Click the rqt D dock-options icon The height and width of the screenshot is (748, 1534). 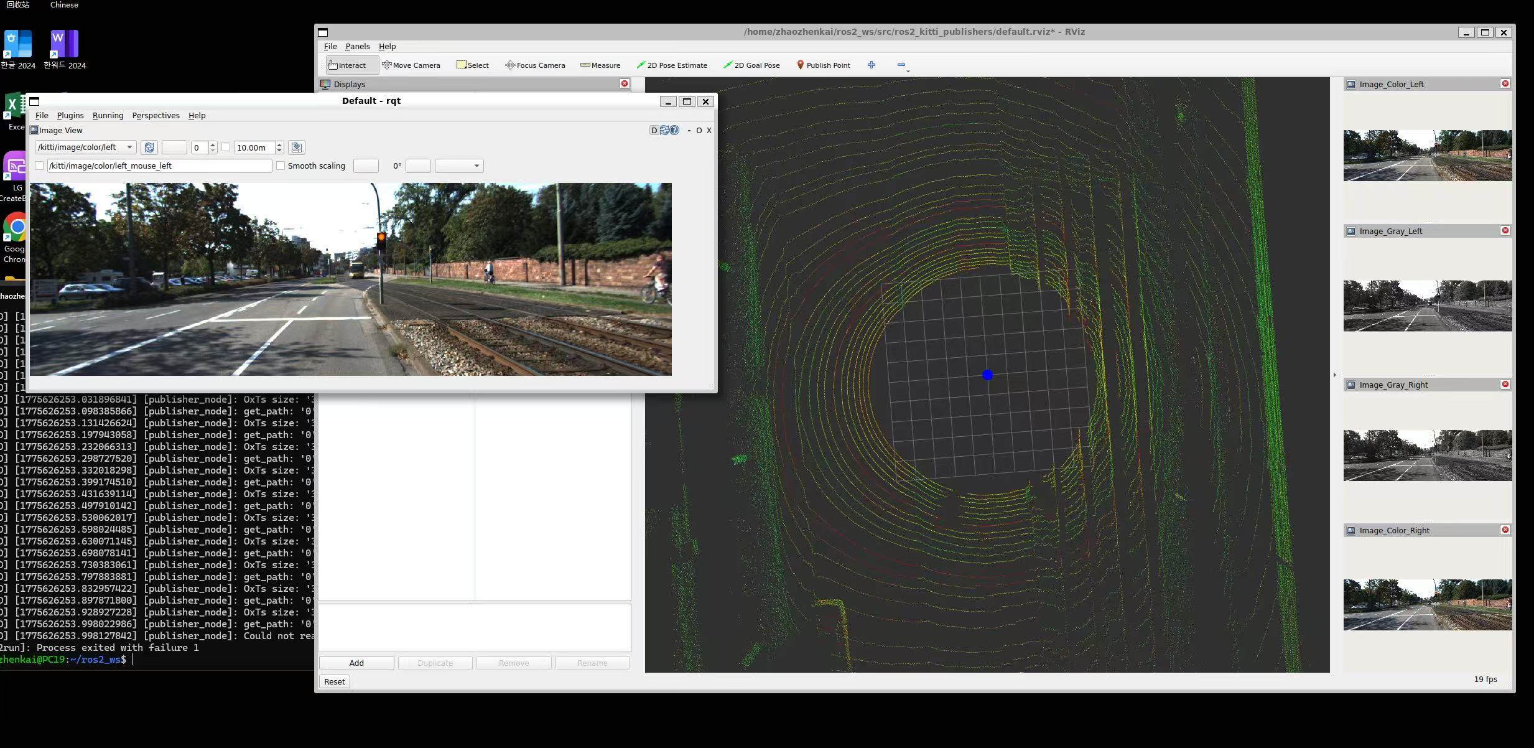pos(654,130)
